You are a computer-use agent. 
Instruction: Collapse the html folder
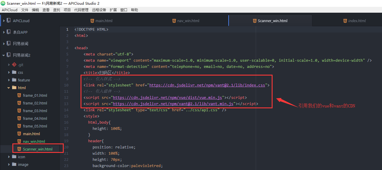[9, 87]
